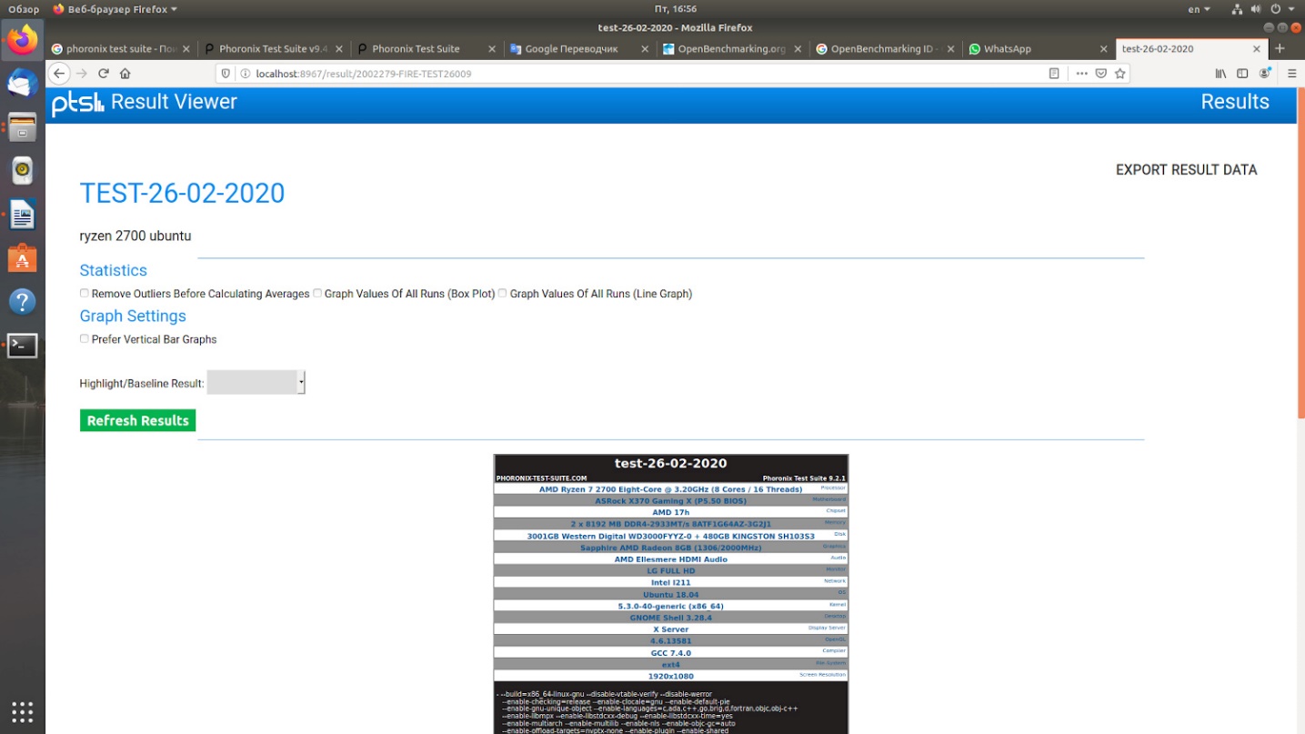Switch to third Phoronix Test Suite tab
1305x734 pixels.
coord(426,49)
